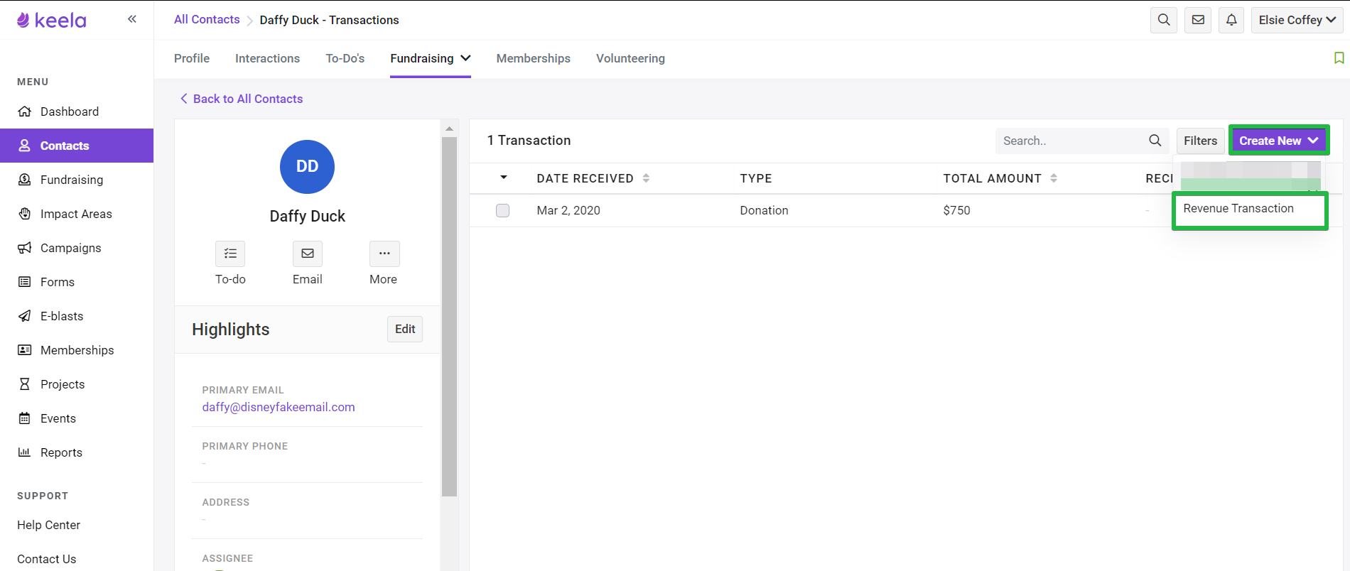
Task: Open Memberships in sidebar menu
Action: (x=77, y=350)
